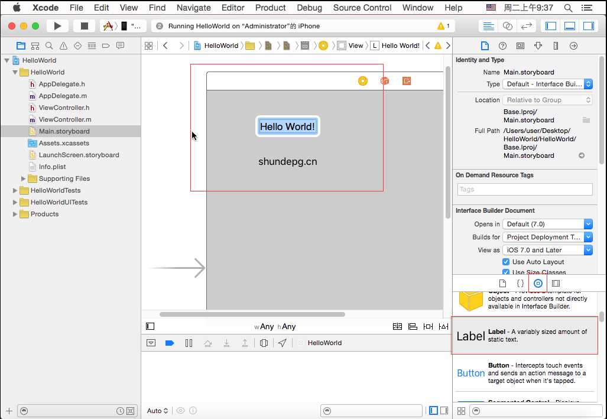Click the Exit icon in scene dock
This screenshot has width=607, height=419.
click(407, 80)
